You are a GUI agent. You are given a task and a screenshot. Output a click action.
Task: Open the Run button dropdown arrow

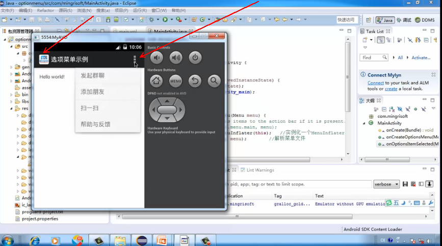171,19
